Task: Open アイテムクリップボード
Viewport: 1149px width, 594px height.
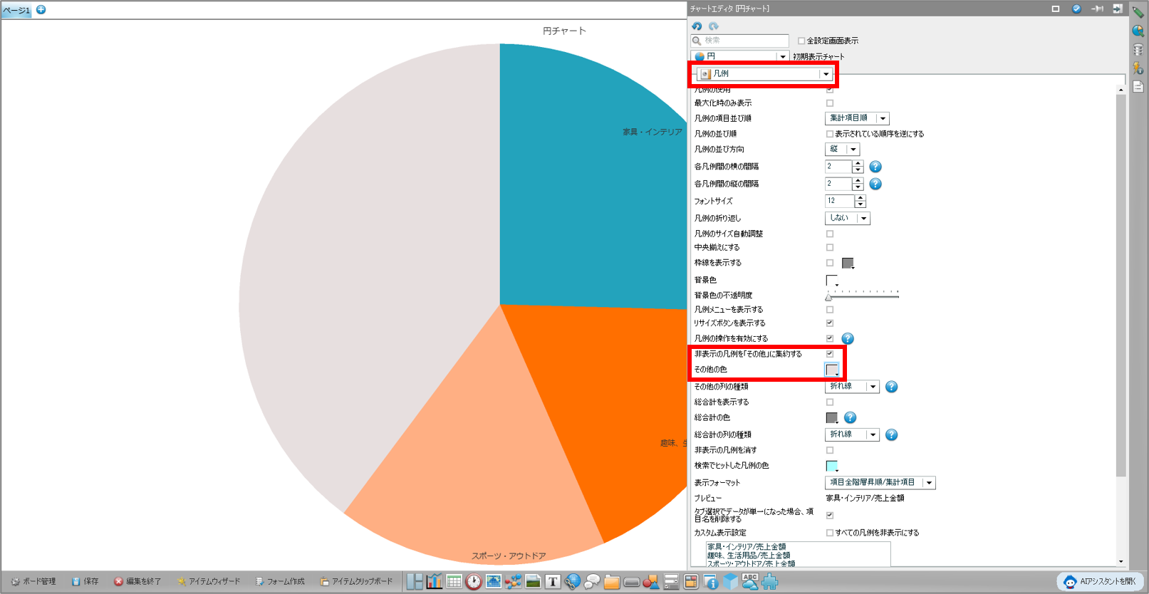Action: click(x=356, y=582)
